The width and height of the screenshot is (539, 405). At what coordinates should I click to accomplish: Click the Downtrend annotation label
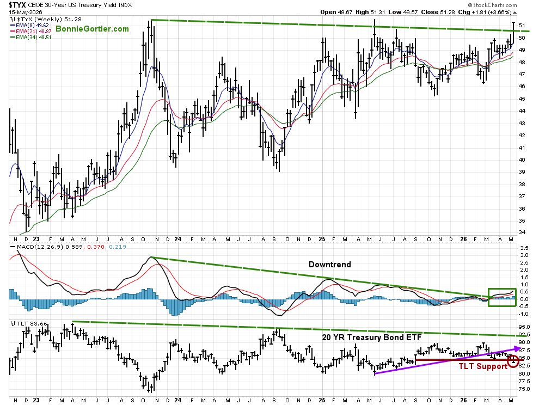coord(329,265)
